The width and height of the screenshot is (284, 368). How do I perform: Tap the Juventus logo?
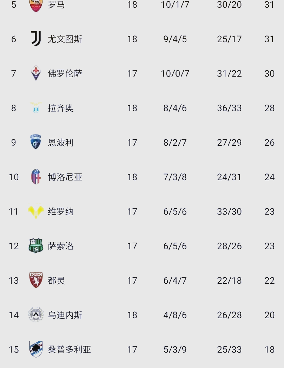pyautogui.click(x=36, y=39)
